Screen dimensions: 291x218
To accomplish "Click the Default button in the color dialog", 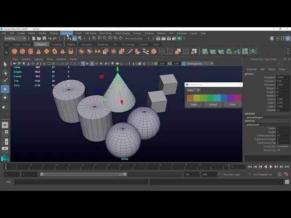I will [x=213, y=104].
